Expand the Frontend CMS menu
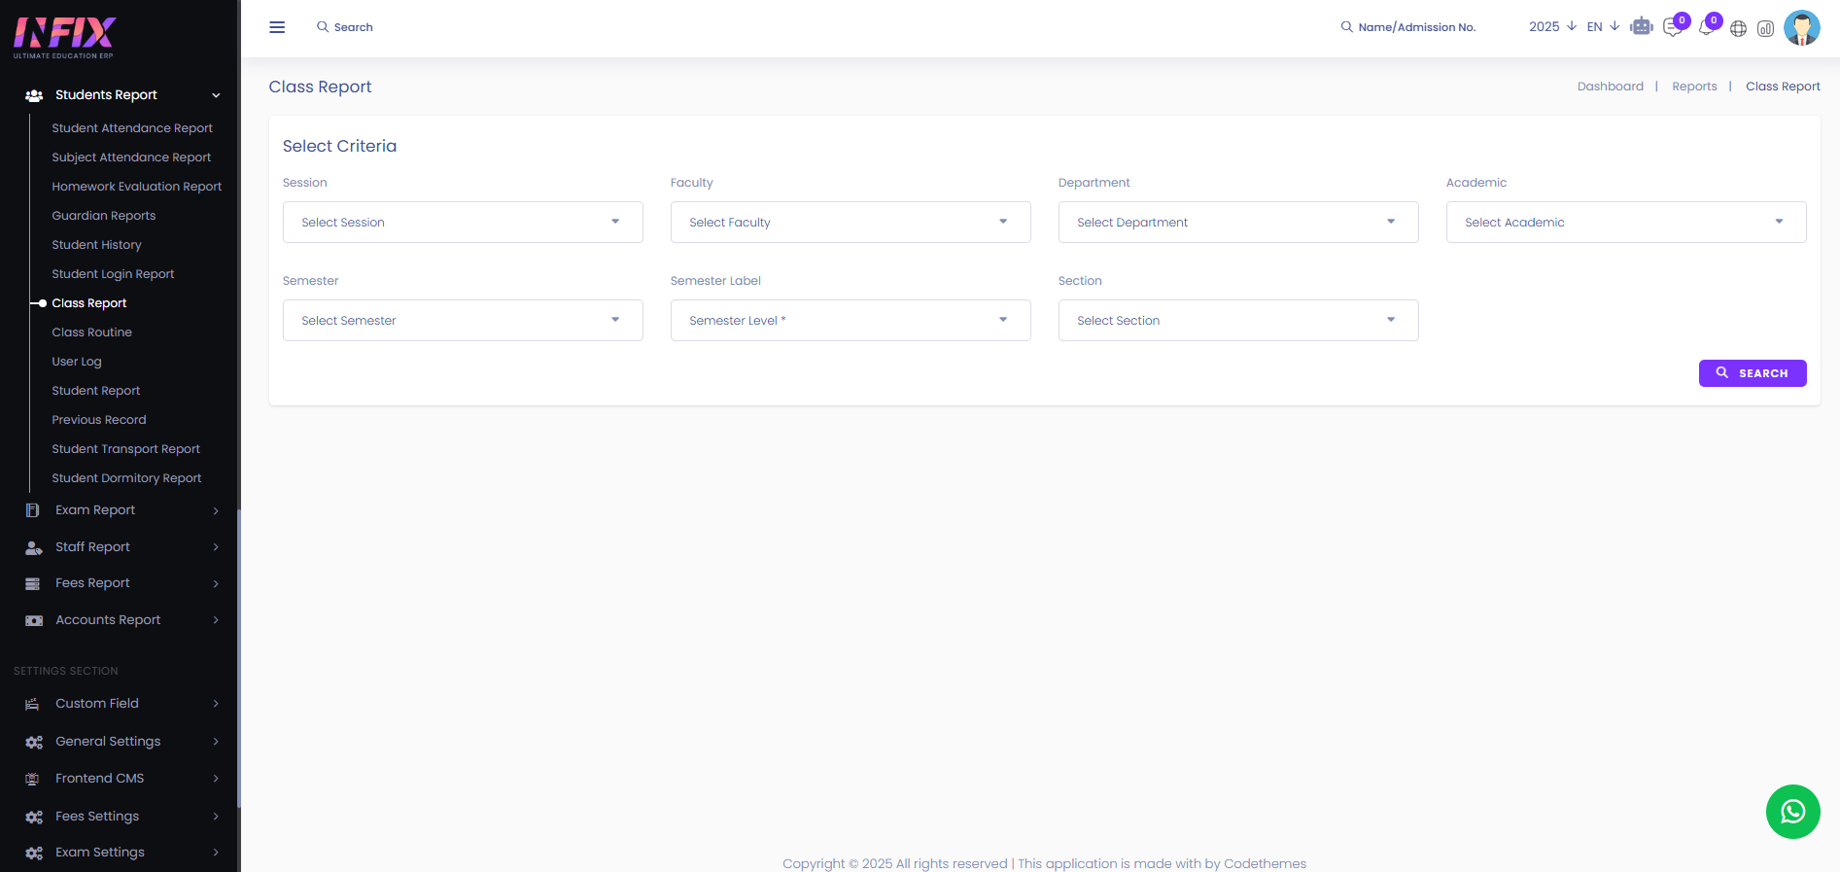1840x872 pixels. pos(216,779)
